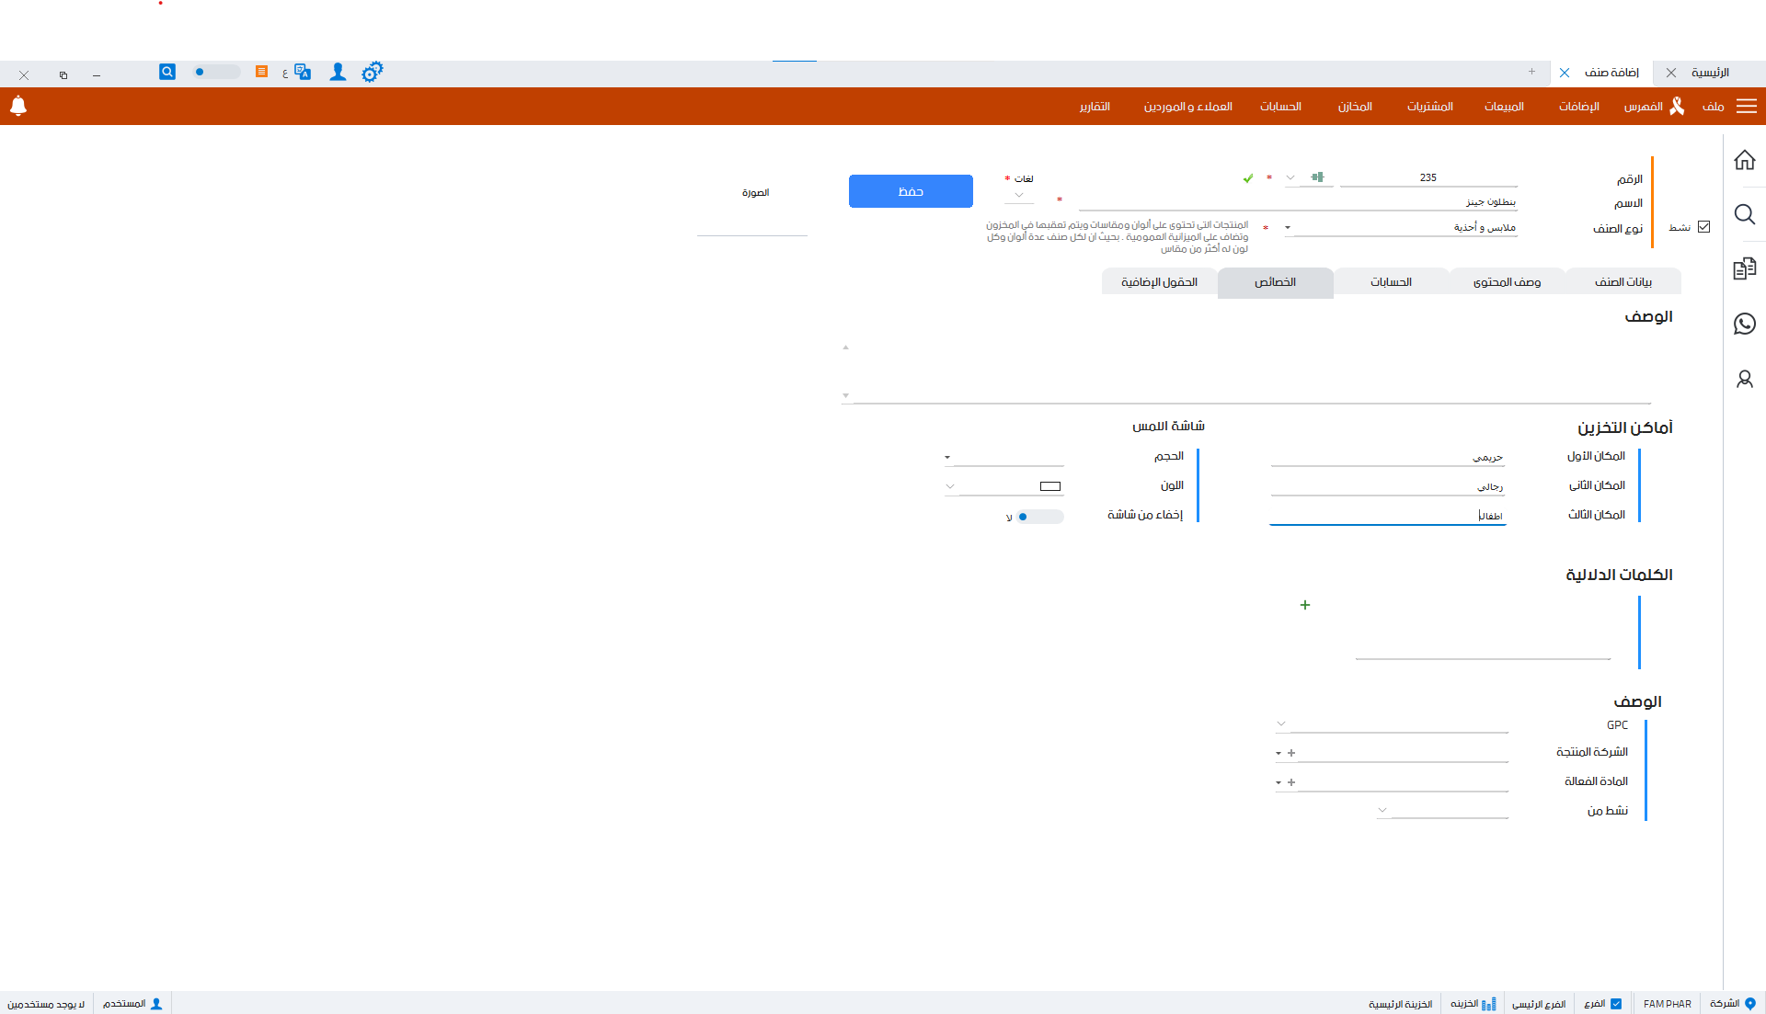Click the blue search icon in top toolbar
The image size is (1766, 1014).
[166, 72]
